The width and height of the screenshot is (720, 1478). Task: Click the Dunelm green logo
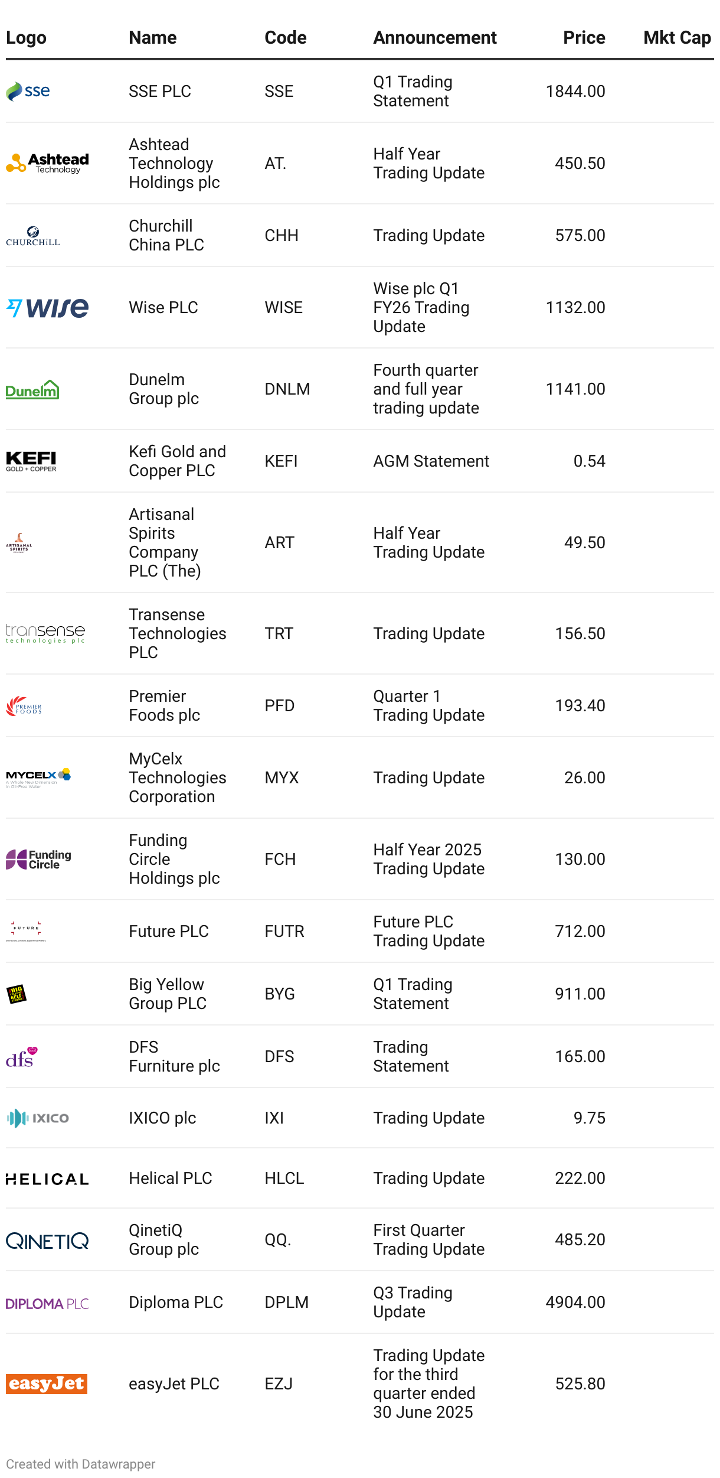pos(32,390)
